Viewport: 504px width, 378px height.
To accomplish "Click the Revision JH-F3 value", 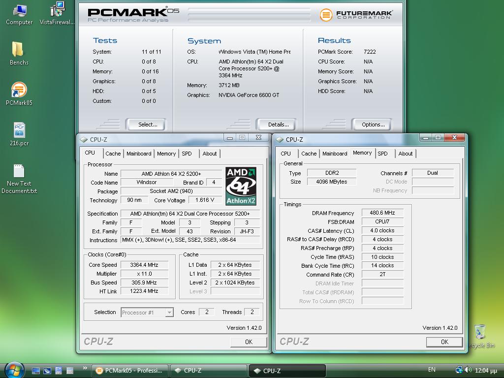I will tap(247, 231).
